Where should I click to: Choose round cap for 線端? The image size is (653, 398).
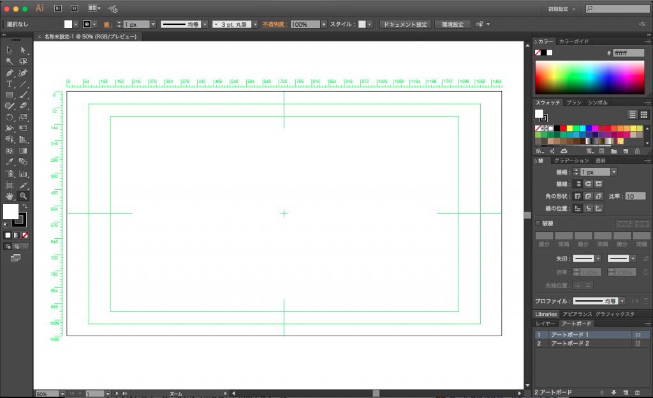(588, 184)
